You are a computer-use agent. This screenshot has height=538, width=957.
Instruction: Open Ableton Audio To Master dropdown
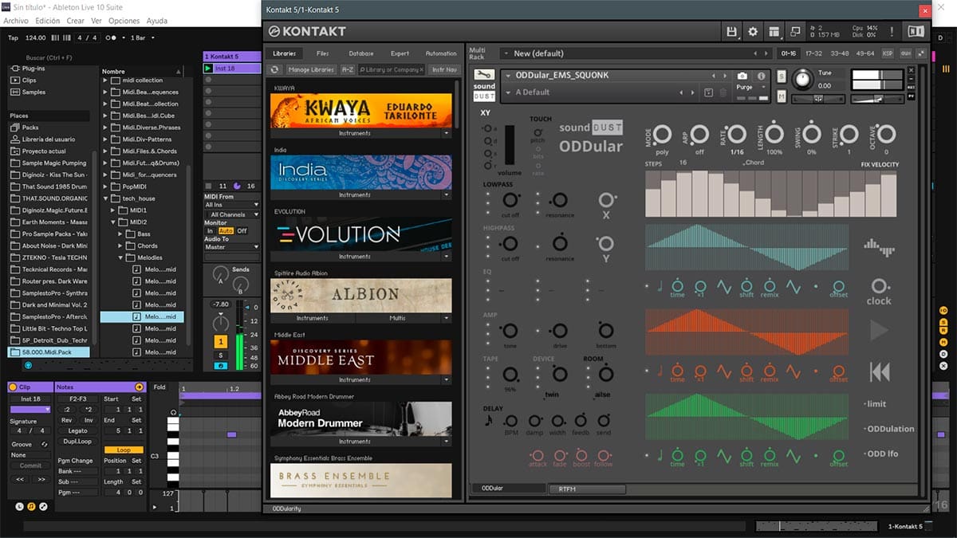click(x=232, y=247)
